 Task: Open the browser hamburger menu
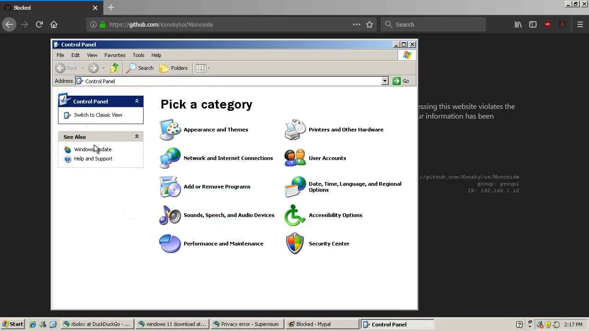tap(580, 24)
